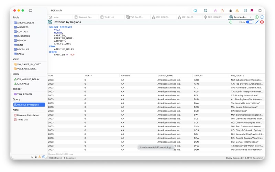This screenshot has height=172, width=275.
Task: Rerun query with green refresh icon
Action: 231,22
